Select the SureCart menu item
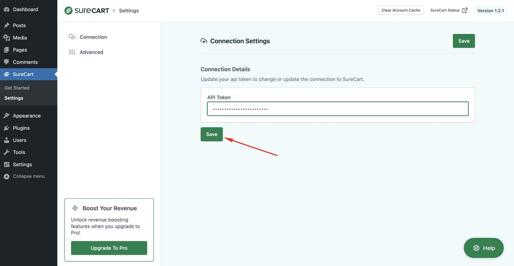514x266 pixels. coord(28,74)
